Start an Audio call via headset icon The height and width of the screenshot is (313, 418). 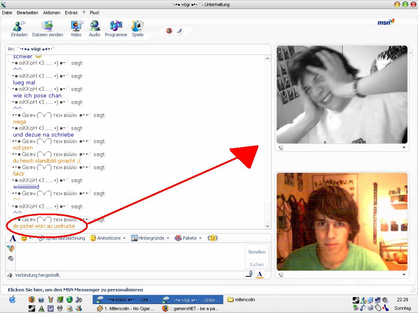point(95,26)
